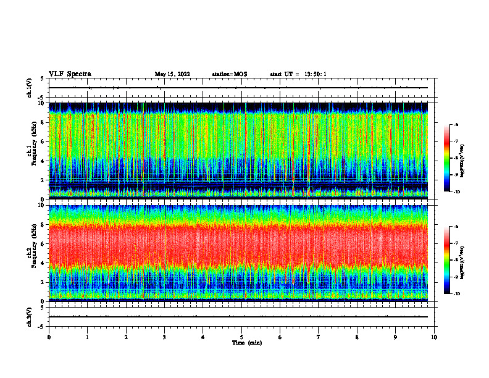This screenshot has width=489, height=378.
Task: Click the "-10" label on ch.1 colorbar
Action: point(456,192)
